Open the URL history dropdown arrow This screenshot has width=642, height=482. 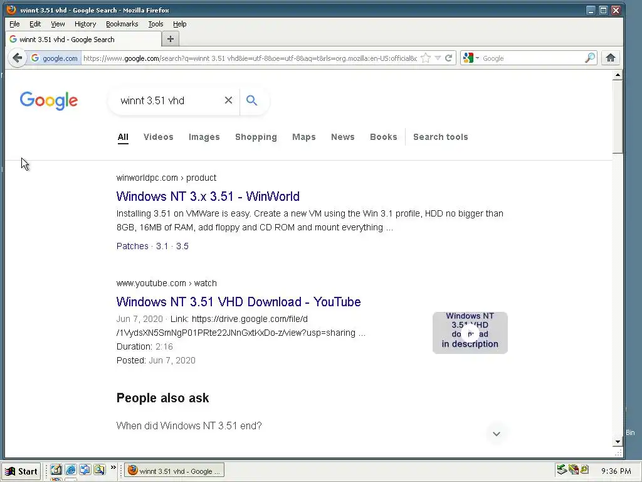click(438, 58)
